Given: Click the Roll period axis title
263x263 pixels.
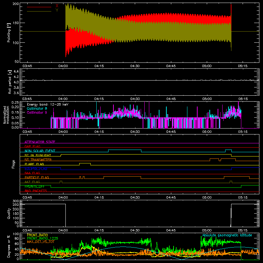Looking at the screenshot, I should pyautogui.click(x=10, y=82).
